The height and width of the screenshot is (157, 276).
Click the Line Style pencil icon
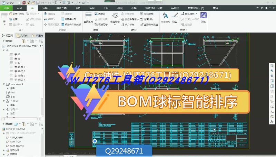tap(175, 16)
